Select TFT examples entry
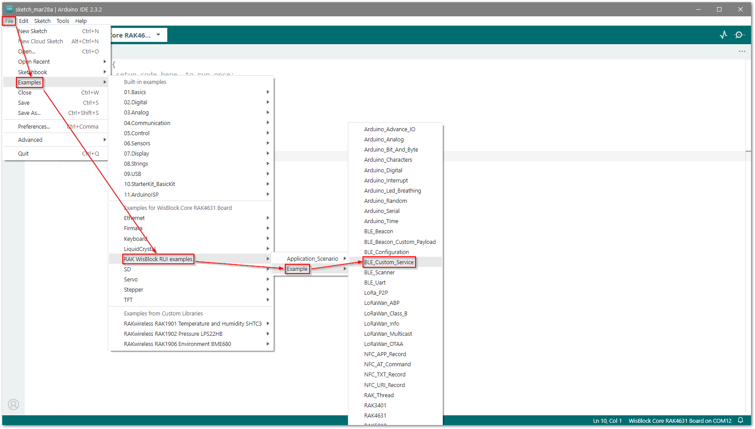The width and height of the screenshot is (755, 429). pos(191,300)
